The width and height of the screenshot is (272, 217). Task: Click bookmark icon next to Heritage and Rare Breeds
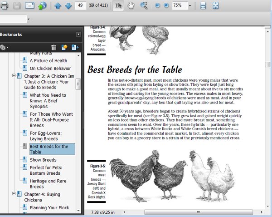[25, 180]
